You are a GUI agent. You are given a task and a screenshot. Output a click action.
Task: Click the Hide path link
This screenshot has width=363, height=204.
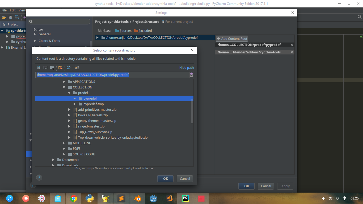(187, 68)
